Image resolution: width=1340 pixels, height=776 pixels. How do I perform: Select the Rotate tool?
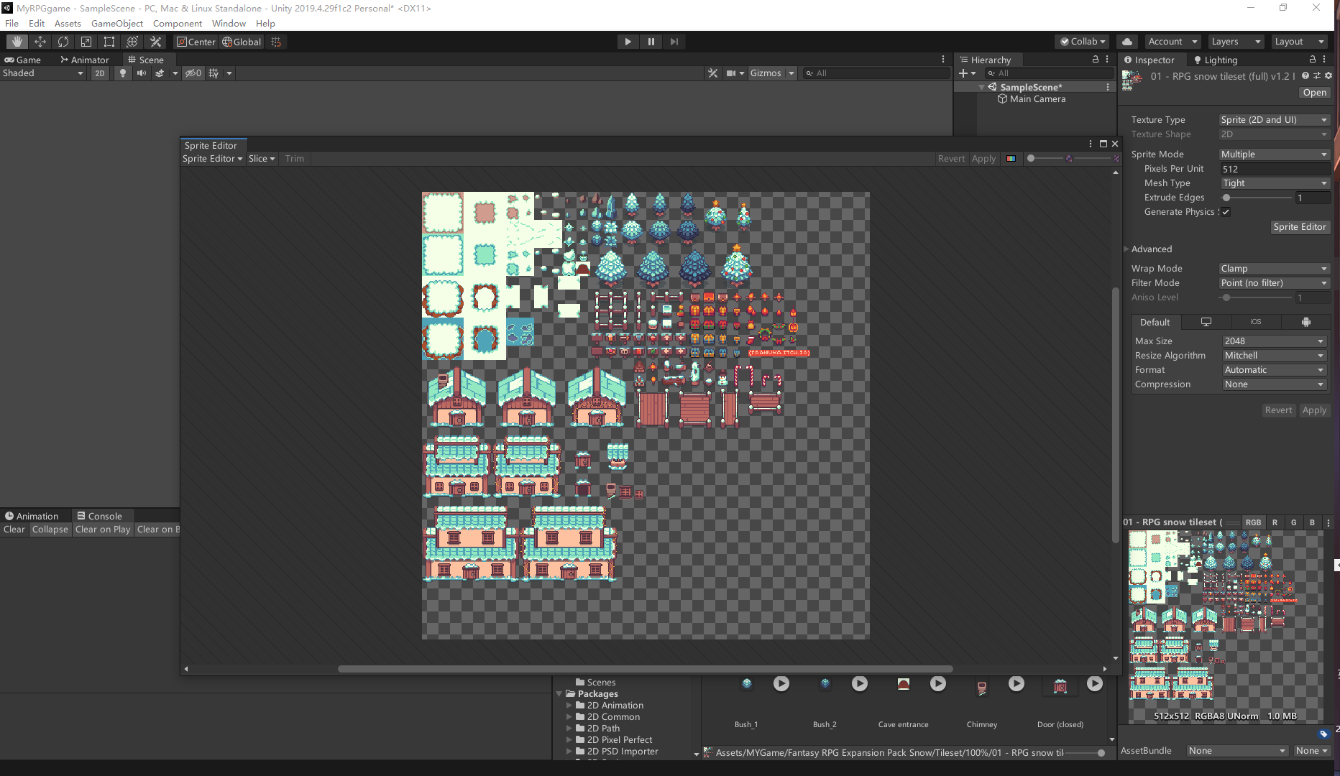pyautogui.click(x=63, y=42)
